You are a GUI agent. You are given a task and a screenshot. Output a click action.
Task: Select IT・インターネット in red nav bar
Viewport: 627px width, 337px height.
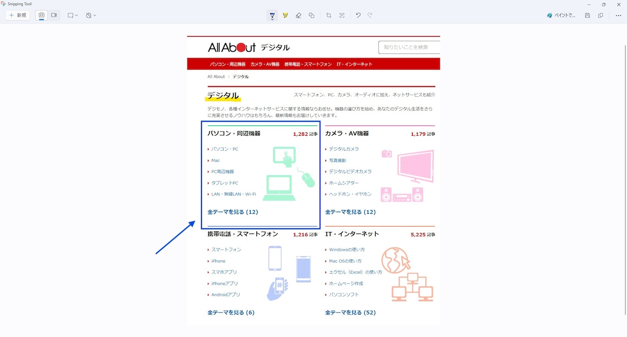point(355,64)
